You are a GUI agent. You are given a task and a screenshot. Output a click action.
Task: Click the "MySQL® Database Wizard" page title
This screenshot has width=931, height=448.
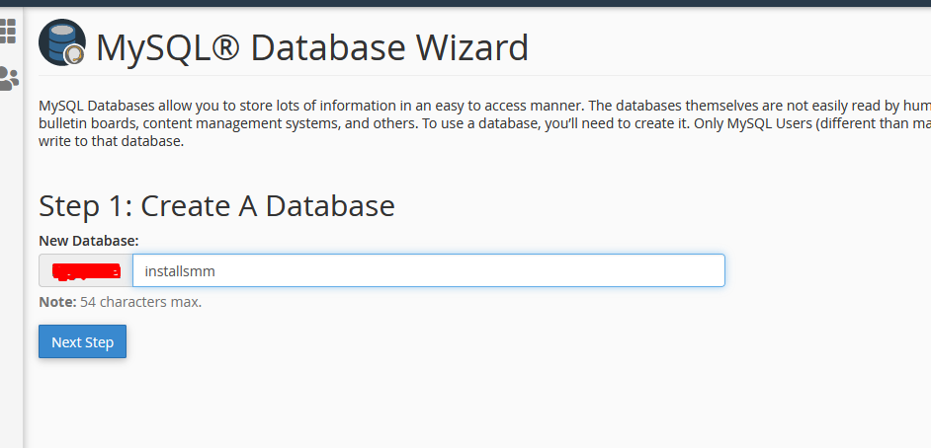point(311,47)
